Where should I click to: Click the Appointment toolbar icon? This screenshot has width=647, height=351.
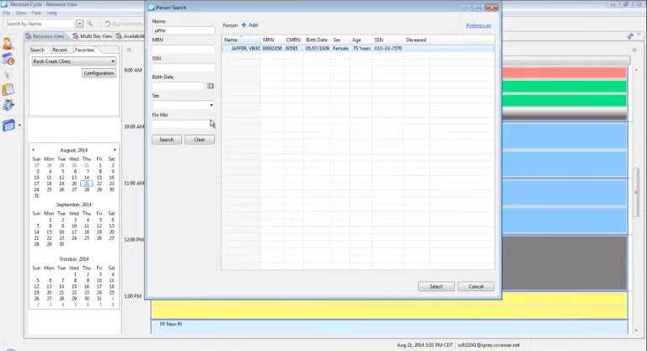tap(107, 24)
